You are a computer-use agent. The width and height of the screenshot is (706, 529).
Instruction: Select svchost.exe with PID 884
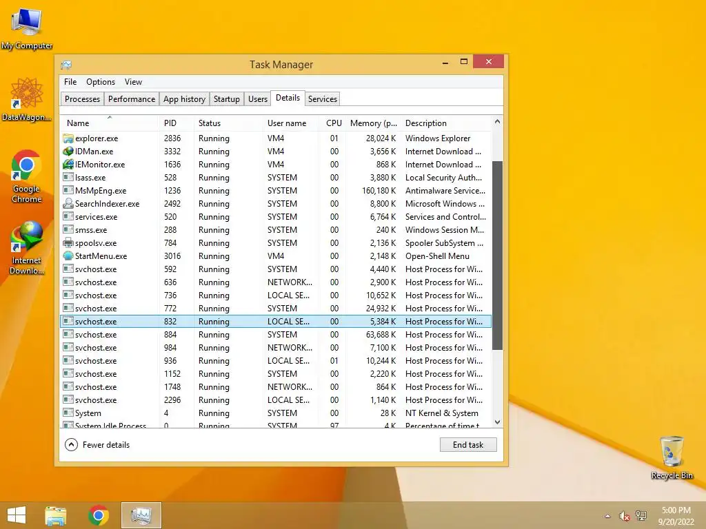click(276, 334)
